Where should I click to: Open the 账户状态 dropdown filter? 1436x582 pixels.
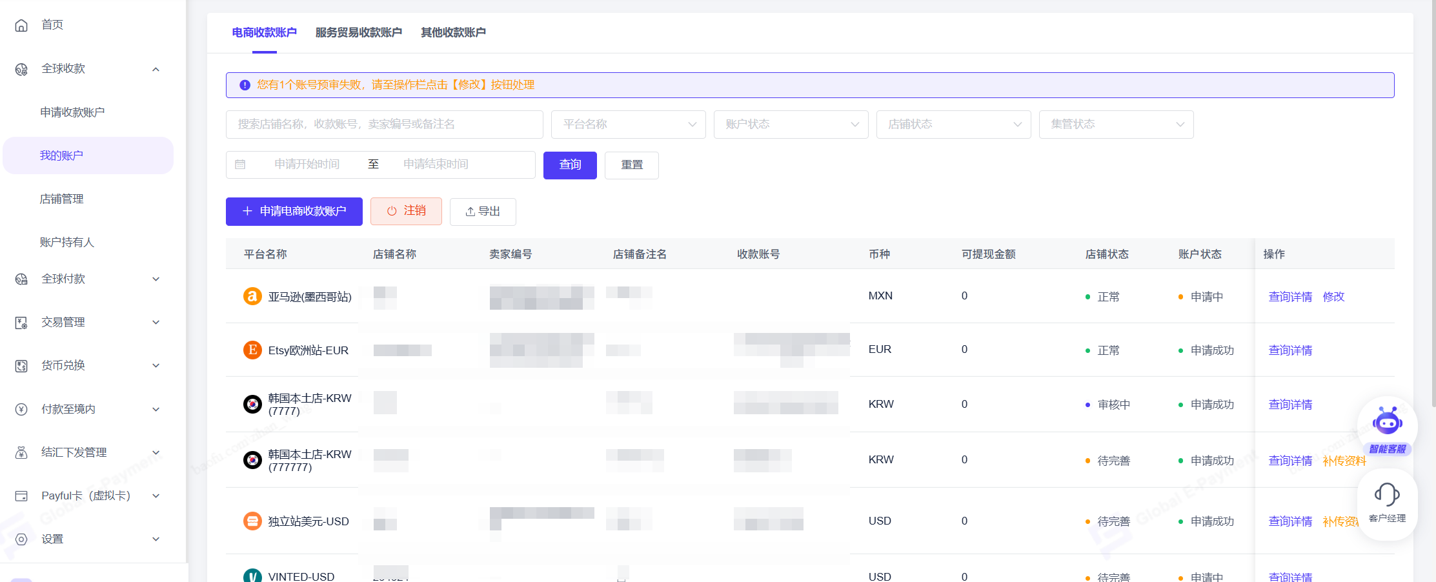tap(791, 125)
